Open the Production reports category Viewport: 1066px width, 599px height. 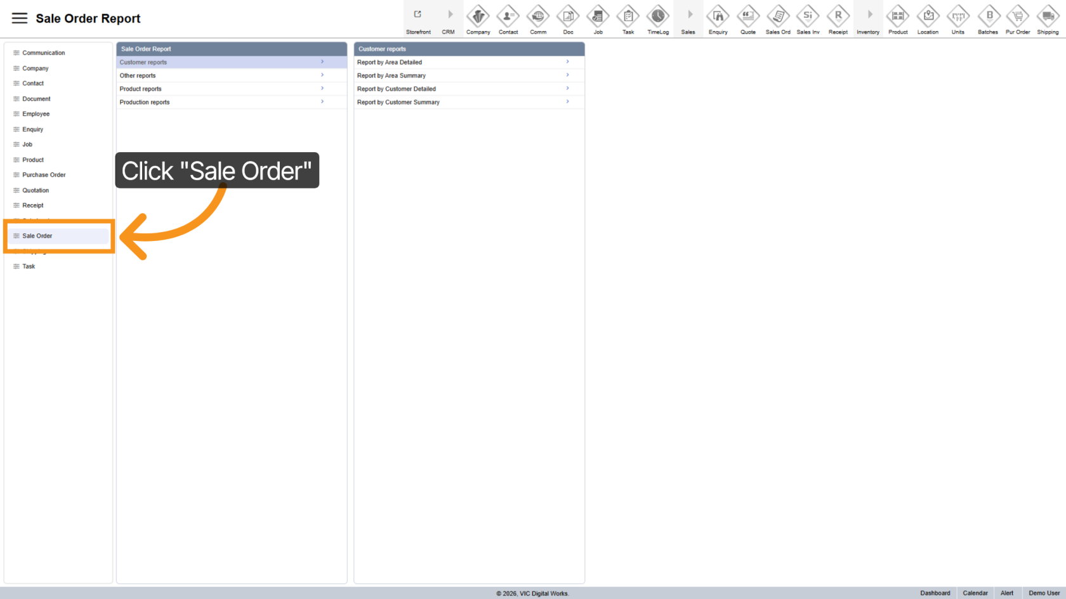coord(232,102)
